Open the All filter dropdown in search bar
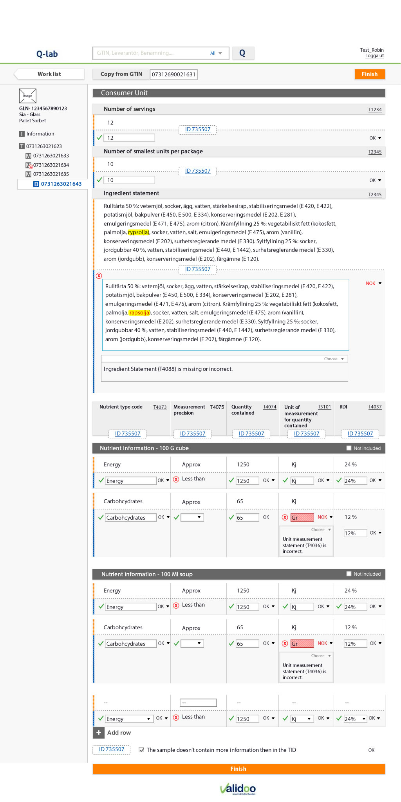 [x=216, y=53]
